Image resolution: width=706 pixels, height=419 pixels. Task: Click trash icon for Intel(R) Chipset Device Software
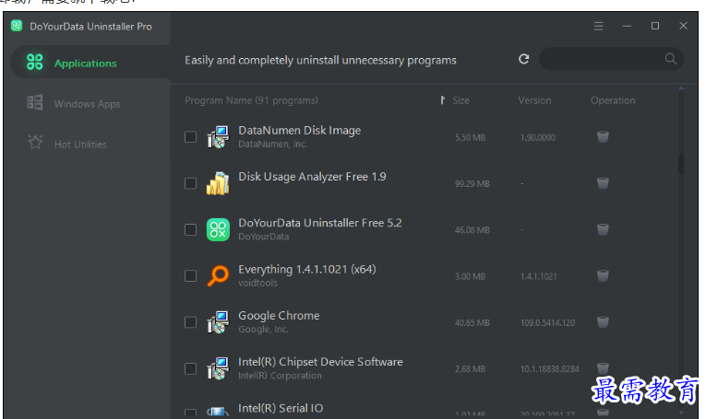(x=603, y=367)
